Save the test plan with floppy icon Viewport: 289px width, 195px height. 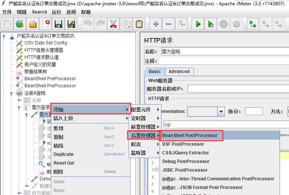point(58,24)
